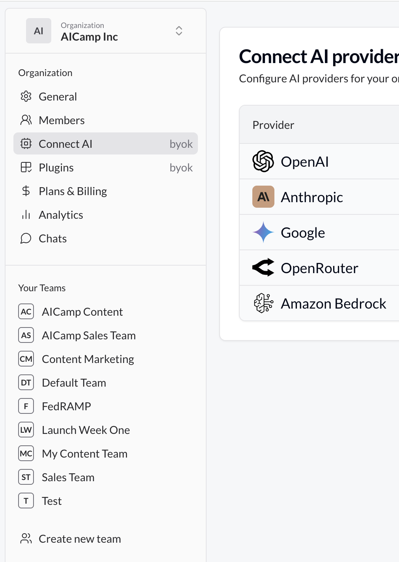The width and height of the screenshot is (399, 562).
Task: Click the AS team badge icon
Action: [x=26, y=335]
